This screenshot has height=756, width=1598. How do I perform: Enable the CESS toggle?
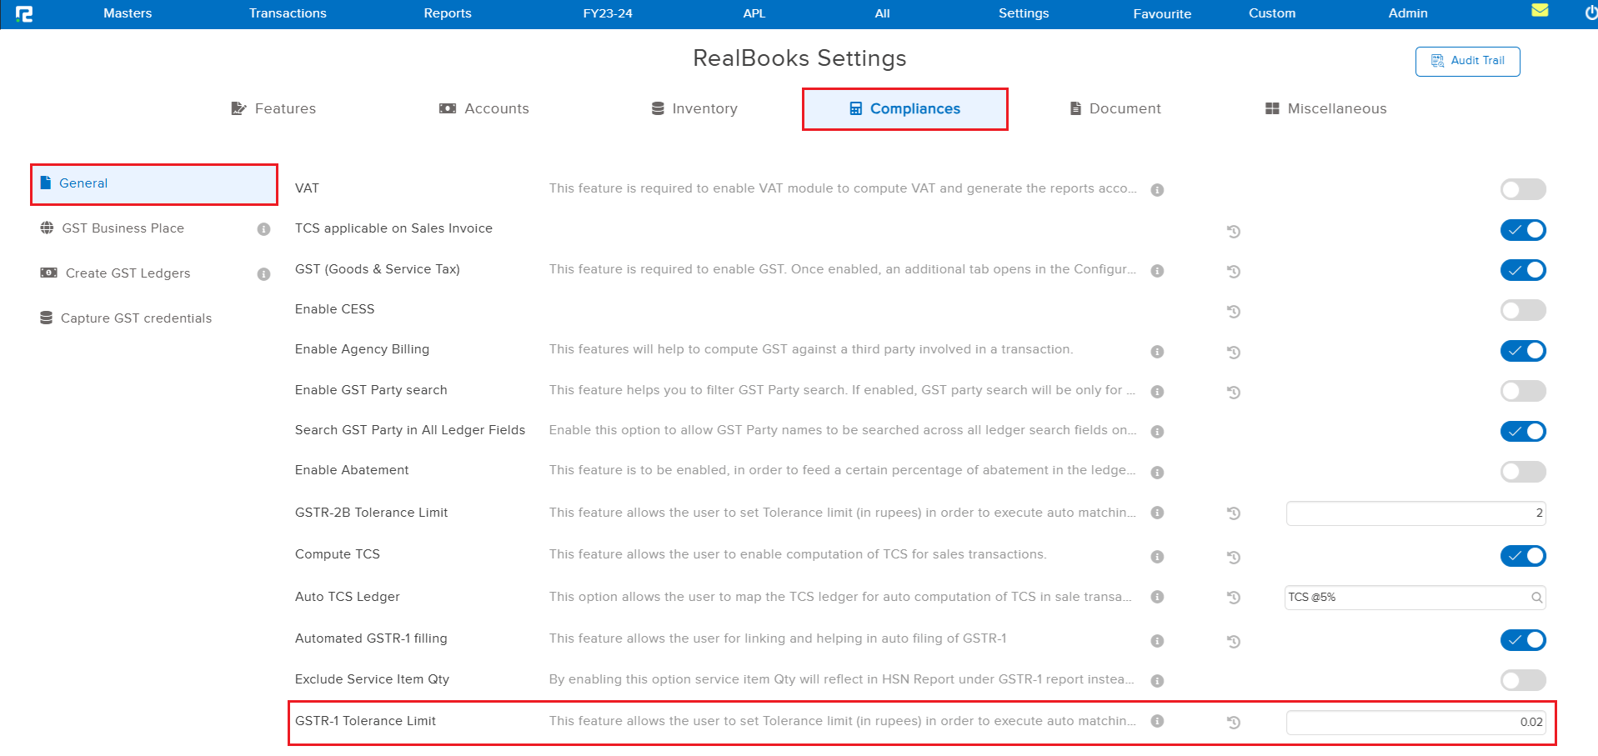[1523, 310]
